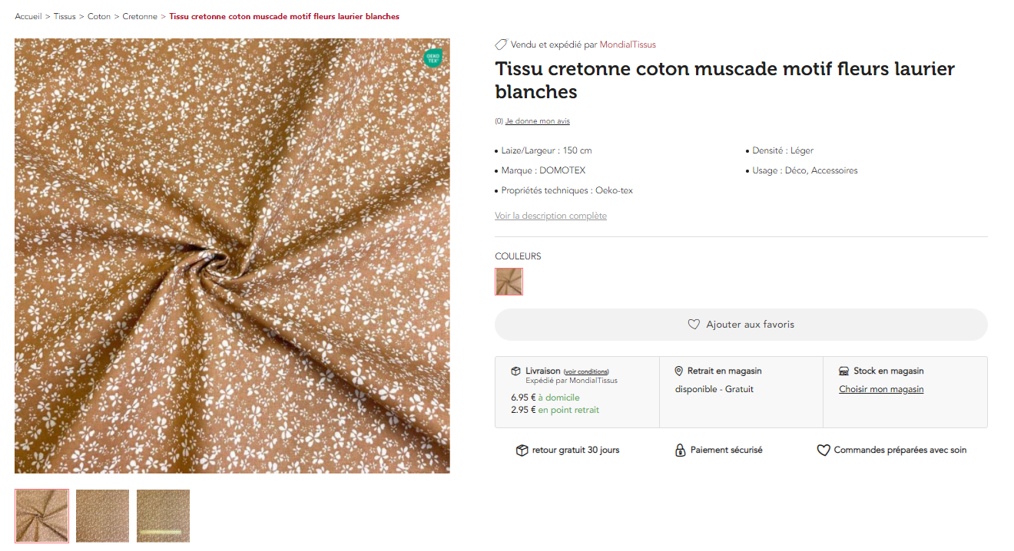The width and height of the screenshot is (1014, 551).
Task: Go to the Tissus breadcrumb category
Action: point(65,16)
